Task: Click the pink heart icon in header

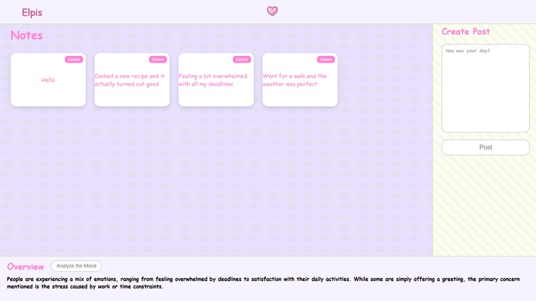Action: point(273,11)
